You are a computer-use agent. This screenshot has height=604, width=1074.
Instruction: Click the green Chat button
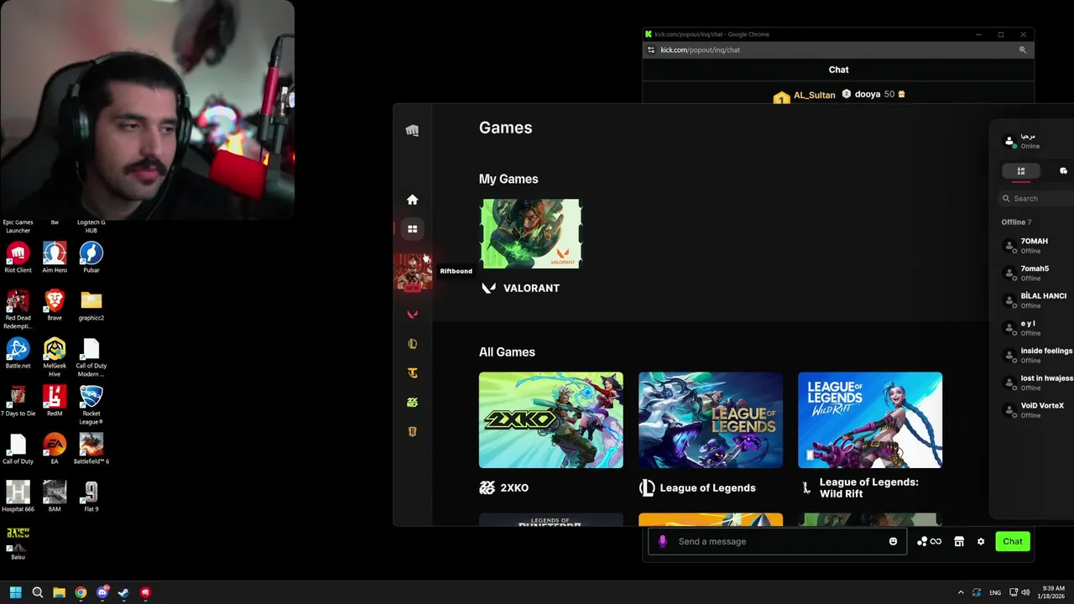tap(1013, 541)
